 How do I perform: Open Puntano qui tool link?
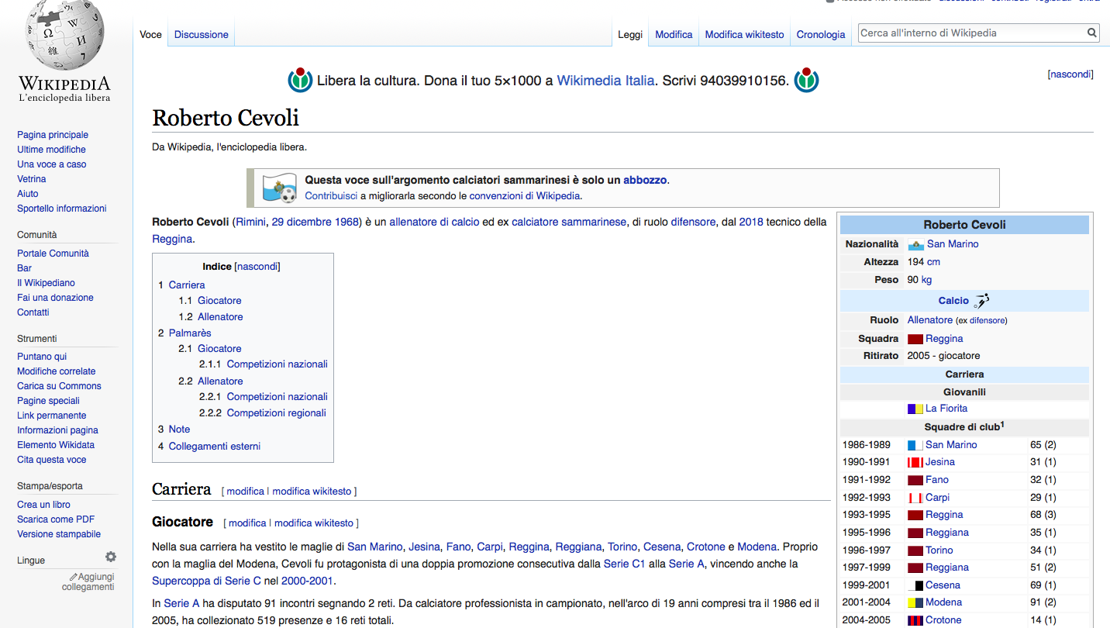pos(42,357)
